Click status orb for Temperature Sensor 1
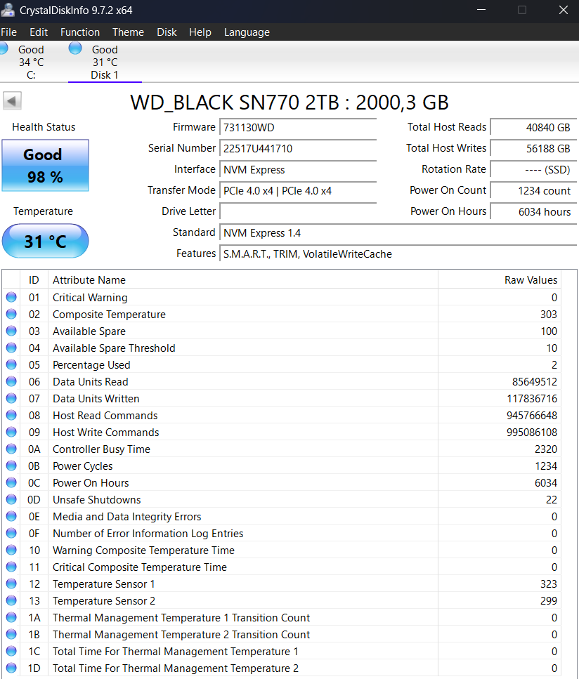 (x=11, y=584)
